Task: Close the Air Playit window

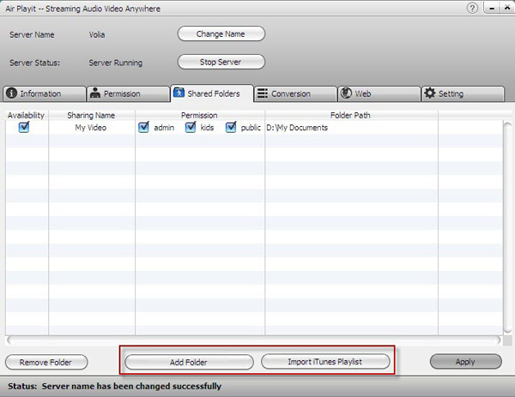Action: [507, 8]
